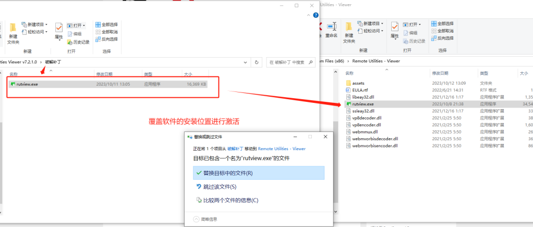Click 全部取消 in left window
The width and height of the screenshot is (533, 227).
tap(106, 32)
